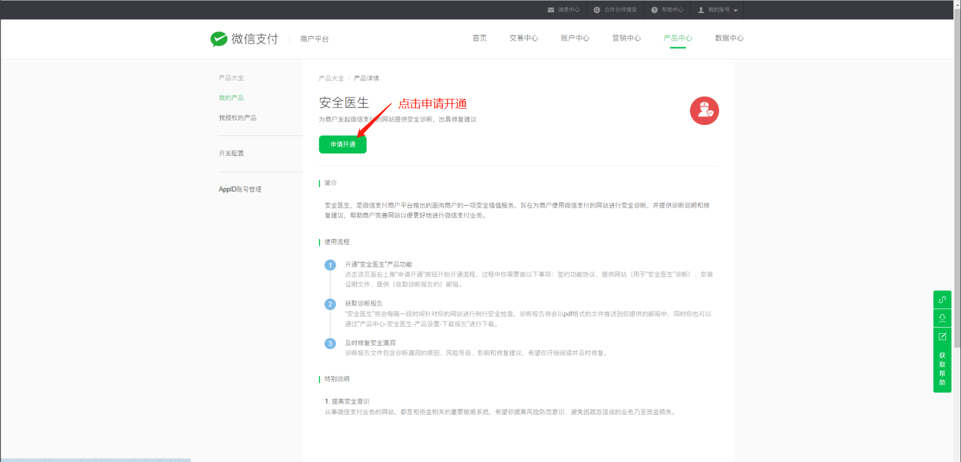Open the 消息中心 envelope icon
Image resolution: width=961 pixels, height=462 pixels.
pyautogui.click(x=551, y=10)
